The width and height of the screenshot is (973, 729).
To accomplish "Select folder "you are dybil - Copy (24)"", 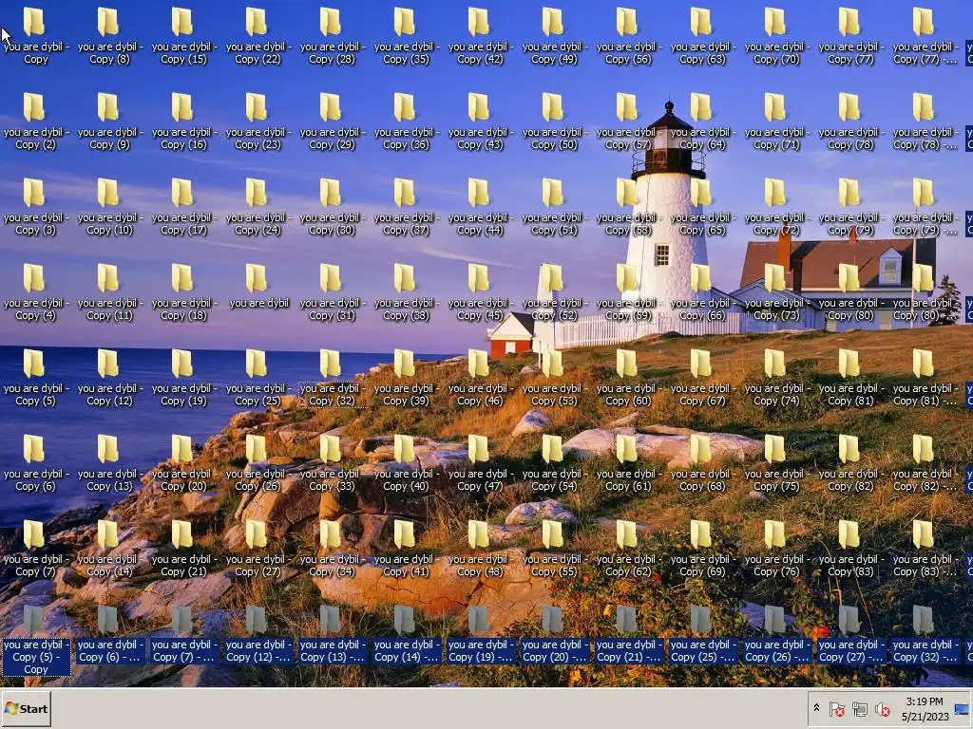I will (x=257, y=208).
